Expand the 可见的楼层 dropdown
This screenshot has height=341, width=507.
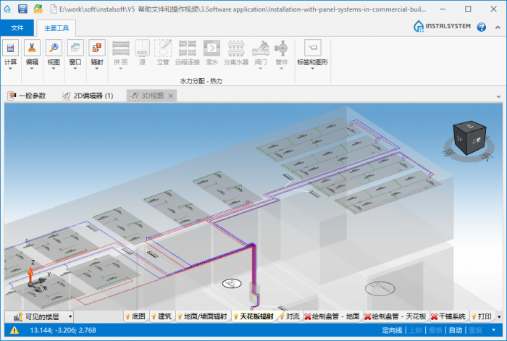(70, 316)
